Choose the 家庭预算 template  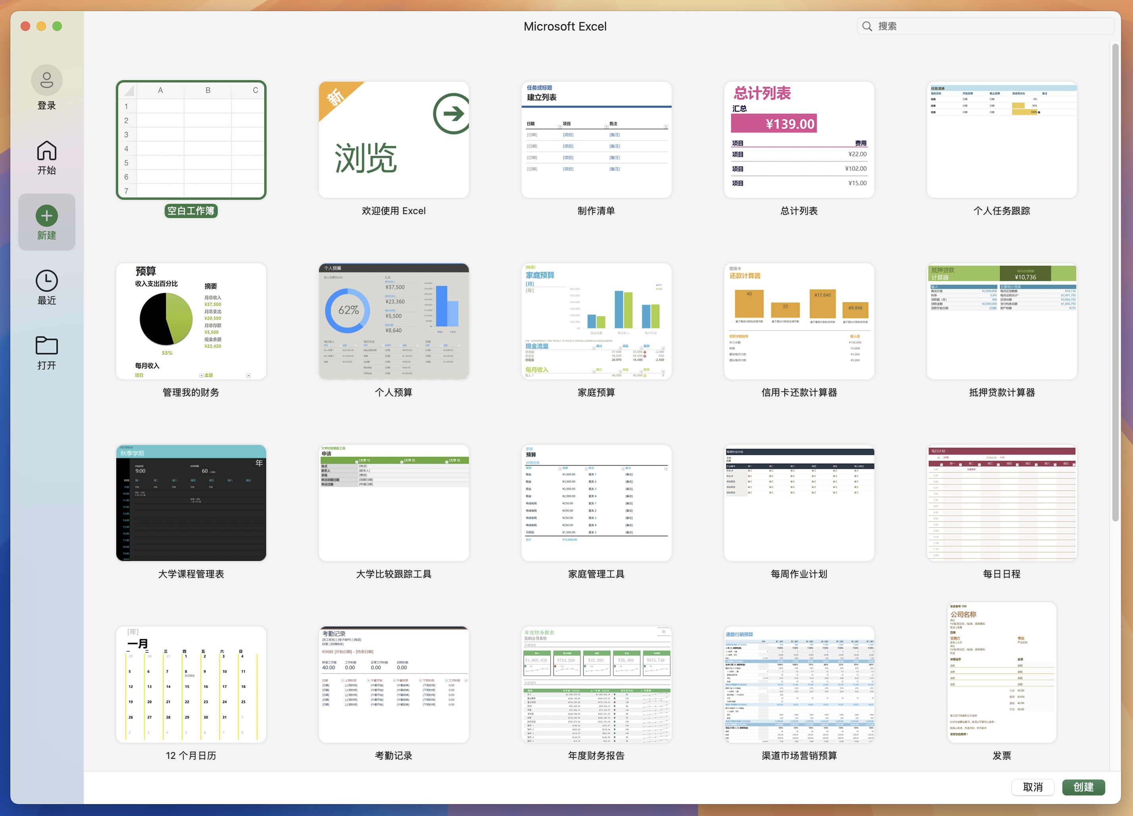tap(596, 321)
